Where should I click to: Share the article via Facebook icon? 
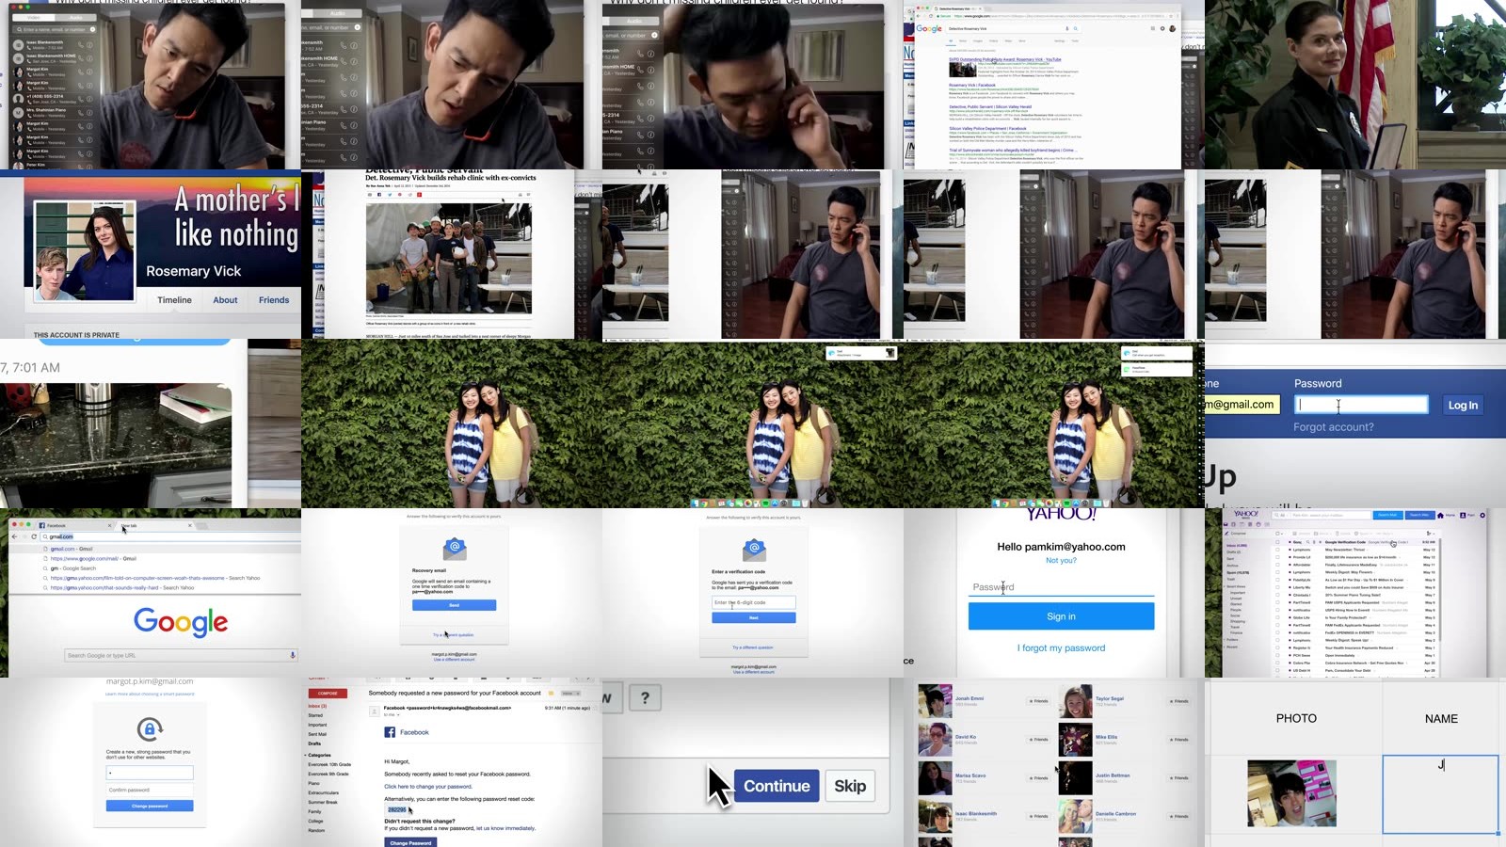379,195
